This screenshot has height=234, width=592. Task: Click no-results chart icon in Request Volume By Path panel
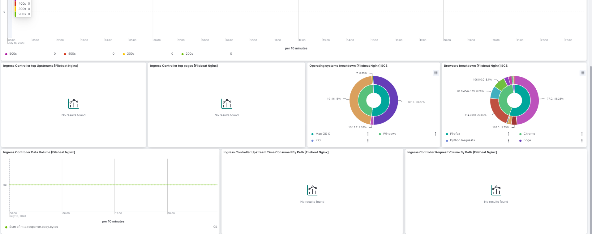point(496,190)
